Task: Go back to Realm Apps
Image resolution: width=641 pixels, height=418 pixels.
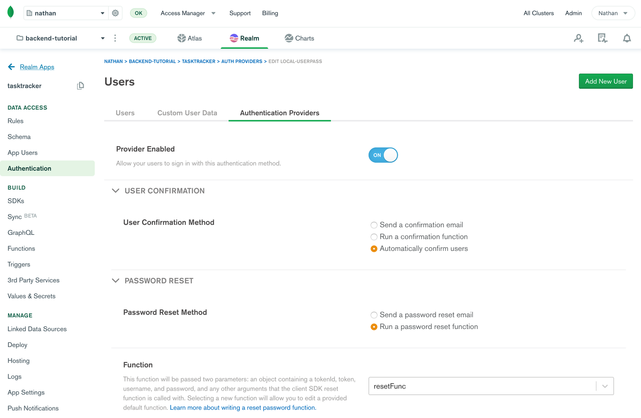Action: (37, 67)
